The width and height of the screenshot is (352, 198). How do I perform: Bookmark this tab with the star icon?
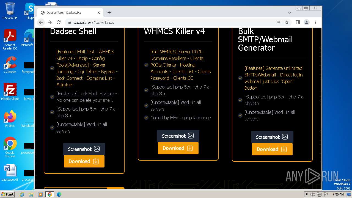tap(287, 22)
